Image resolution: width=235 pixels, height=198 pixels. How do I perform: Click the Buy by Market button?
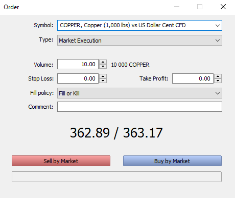172,161
